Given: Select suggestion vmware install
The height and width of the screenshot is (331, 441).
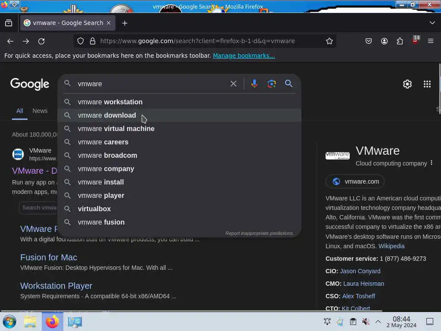Looking at the screenshot, I should coord(180,182).
